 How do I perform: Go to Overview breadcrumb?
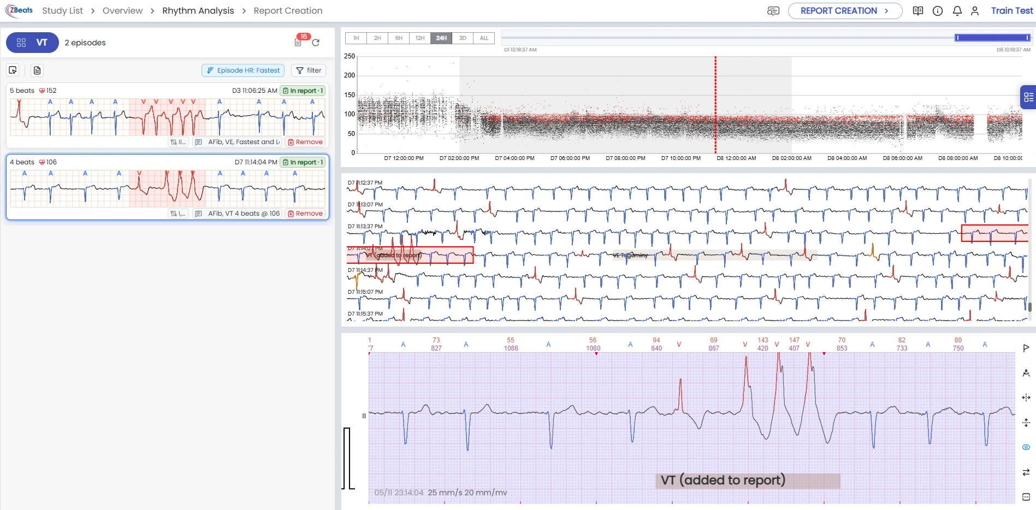click(x=122, y=11)
